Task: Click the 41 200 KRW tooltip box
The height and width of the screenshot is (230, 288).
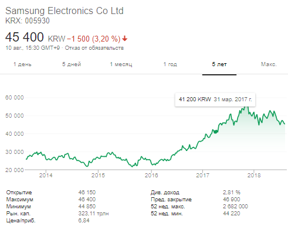Action: 215,99
